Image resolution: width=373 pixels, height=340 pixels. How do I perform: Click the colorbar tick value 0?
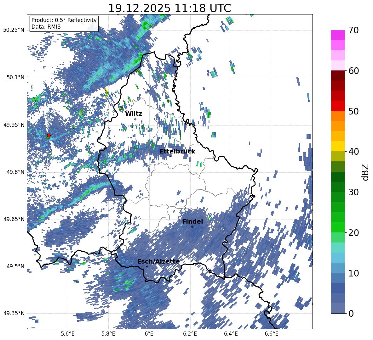pyautogui.click(x=351, y=313)
